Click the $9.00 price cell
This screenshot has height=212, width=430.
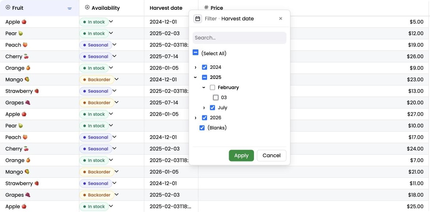click(x=417, y=68)
